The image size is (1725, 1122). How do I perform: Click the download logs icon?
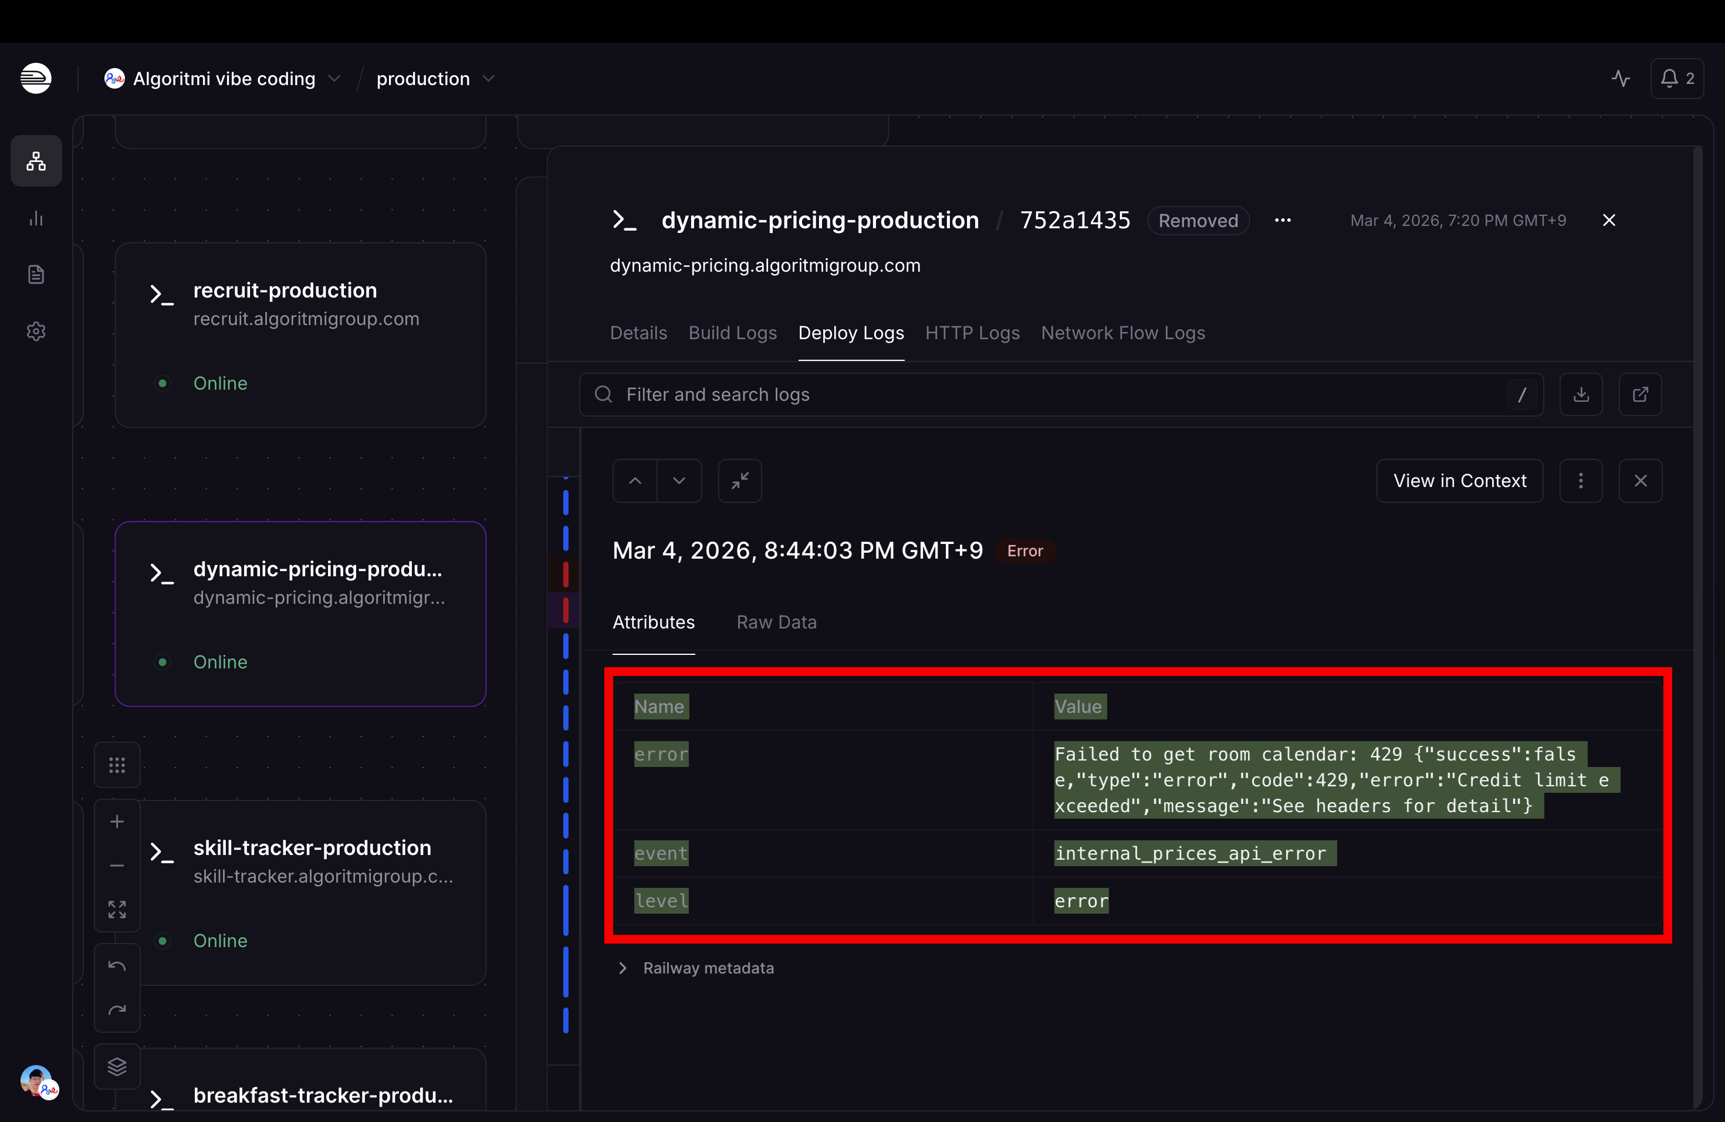(x=1581, y=394)
